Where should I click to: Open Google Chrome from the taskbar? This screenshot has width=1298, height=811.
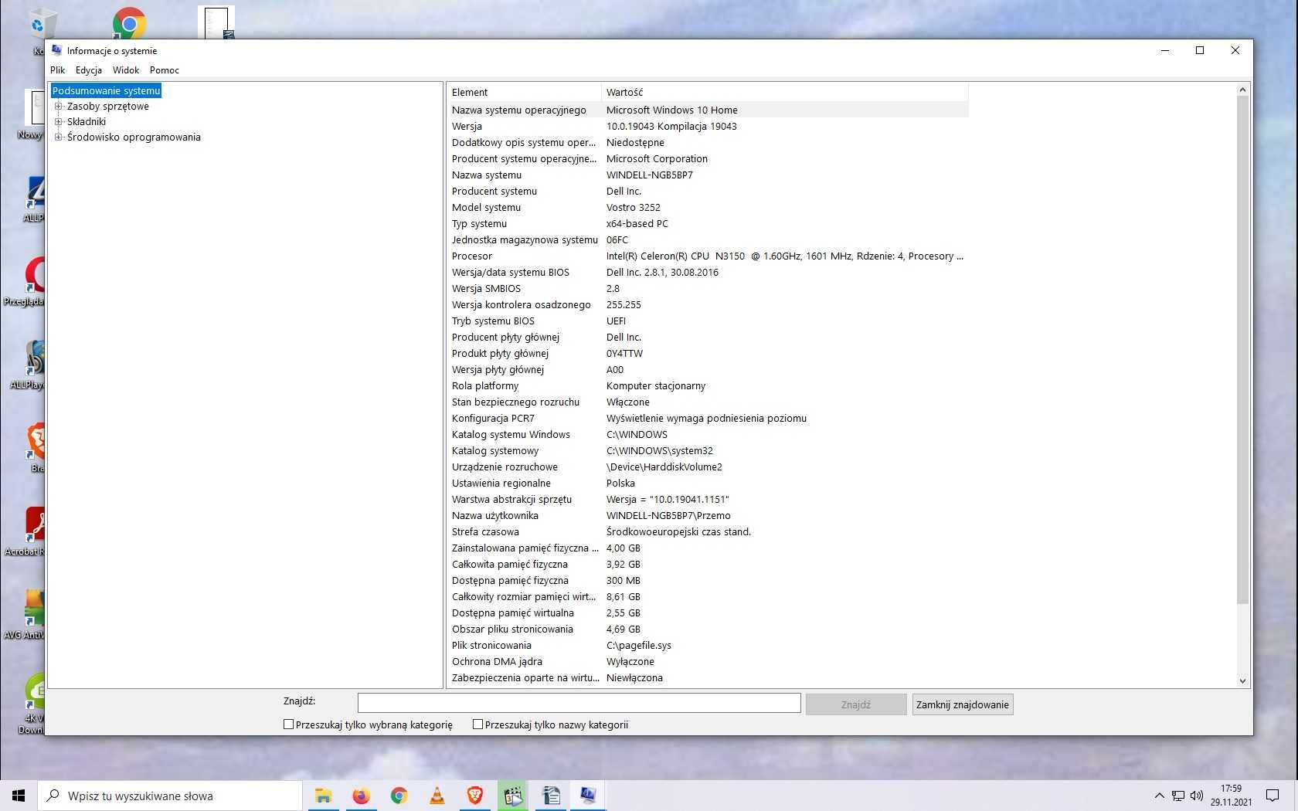(399, 796)
